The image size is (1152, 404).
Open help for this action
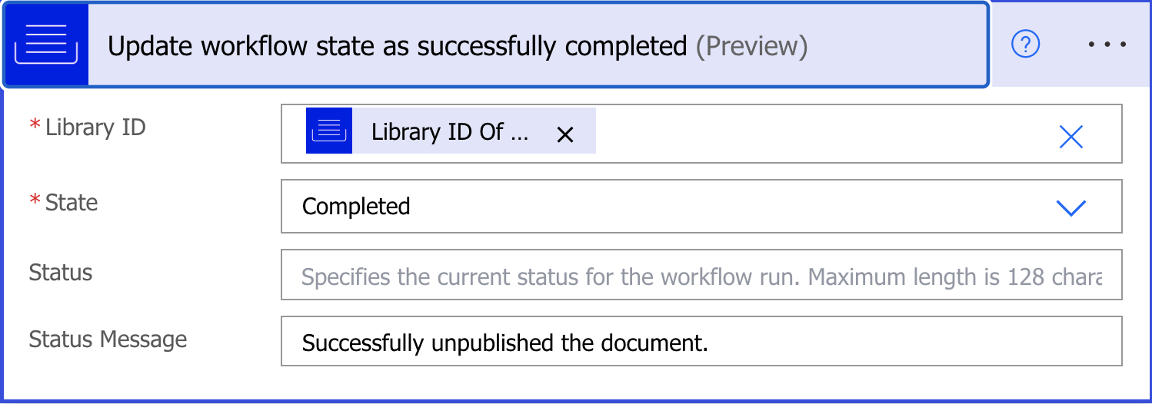1025,45
